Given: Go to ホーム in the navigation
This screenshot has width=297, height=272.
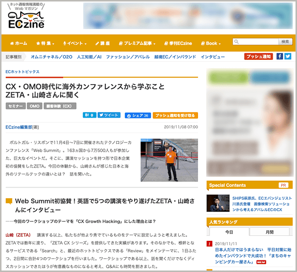Looking at the screenshot, I should (19, 44).
